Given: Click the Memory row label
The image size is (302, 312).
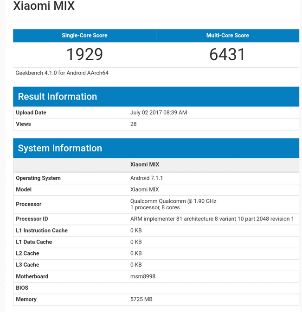Looking at the screenshot, I should click(x=26, y=299).
